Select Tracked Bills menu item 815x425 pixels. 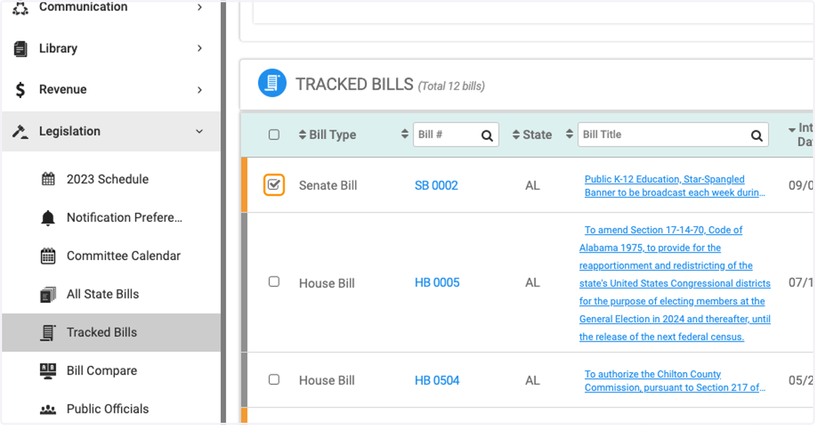coord(111,333)
